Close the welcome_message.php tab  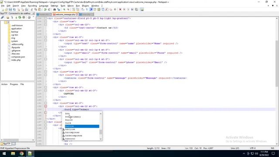point(77,14)
